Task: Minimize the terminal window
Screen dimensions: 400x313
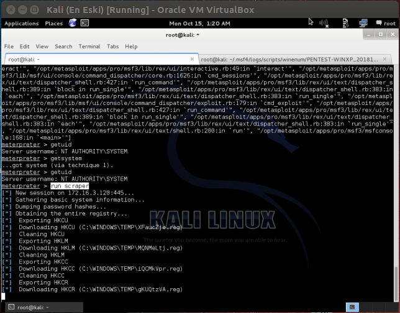Action: point(368,34)
